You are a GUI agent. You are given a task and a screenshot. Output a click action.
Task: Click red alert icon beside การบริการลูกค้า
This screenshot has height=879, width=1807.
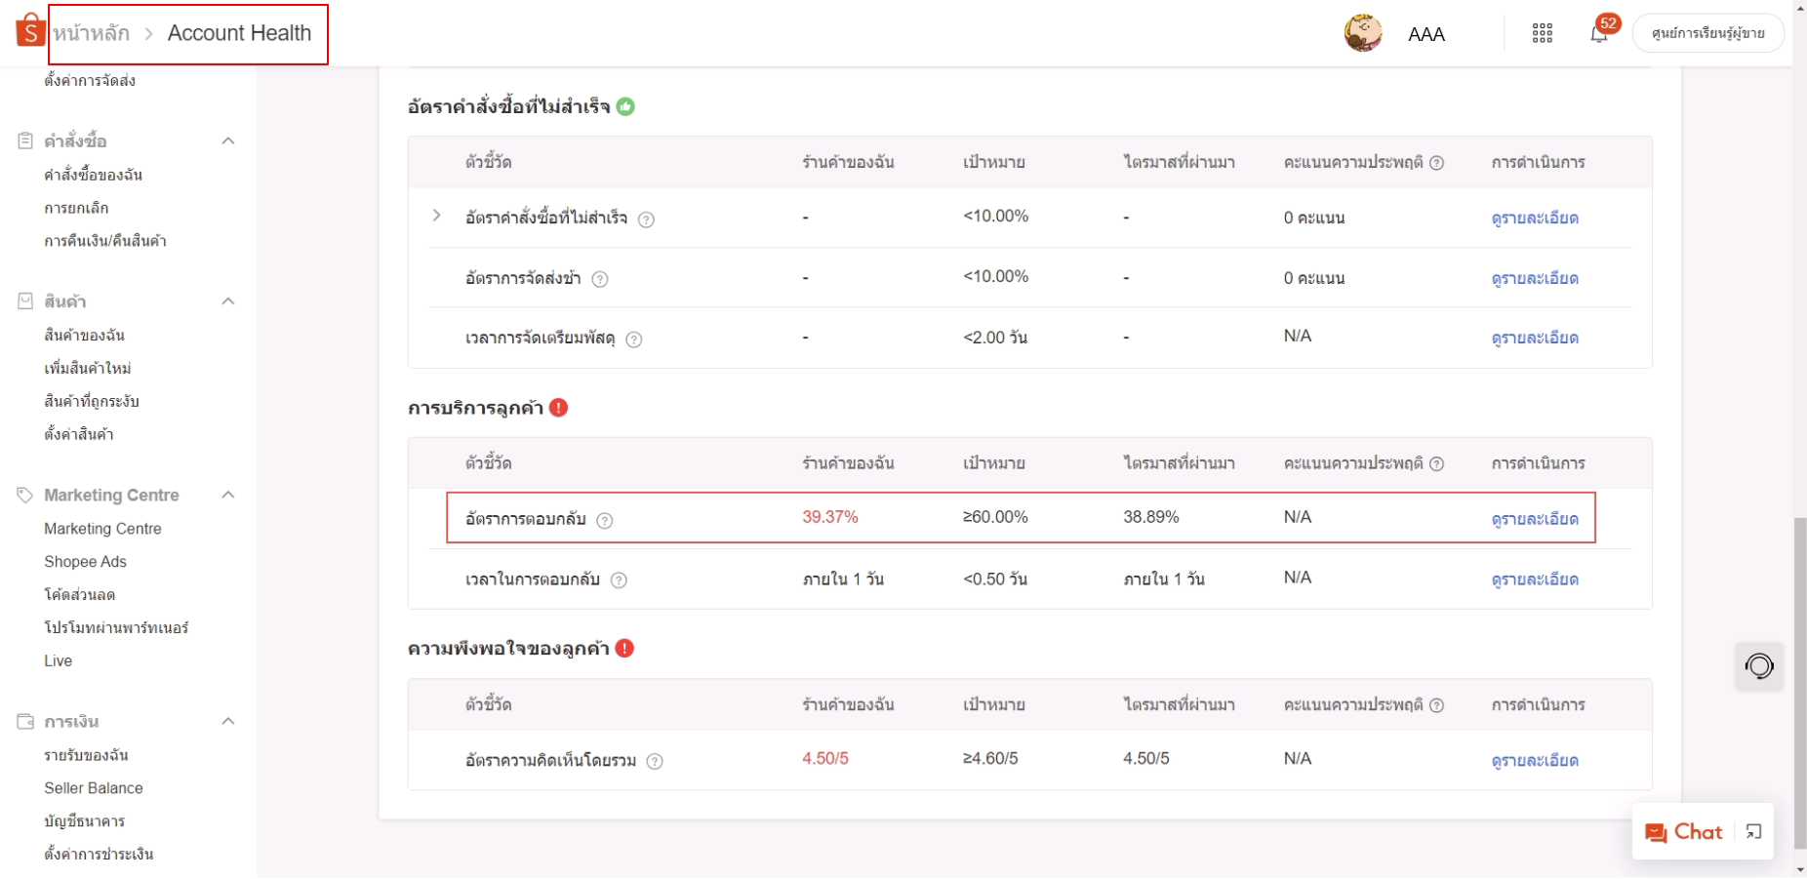[559, 408]
